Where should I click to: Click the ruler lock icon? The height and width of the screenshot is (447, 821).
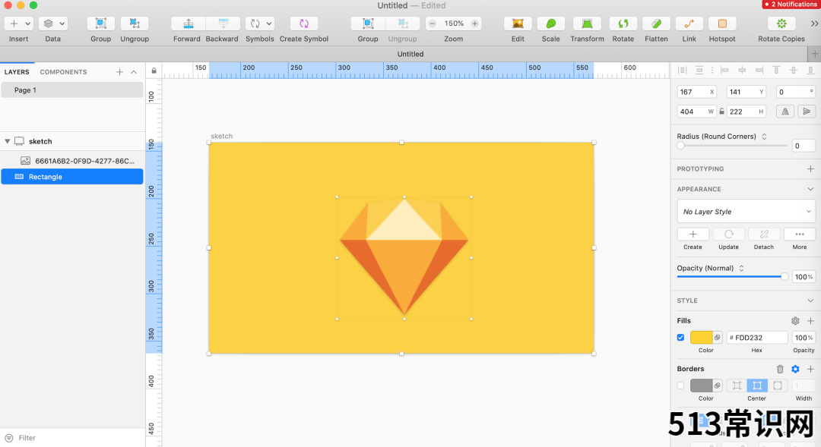coord(154,71)
